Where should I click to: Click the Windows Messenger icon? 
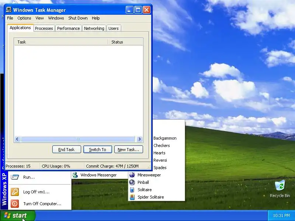pyautogui.click(x=75, y=175)
